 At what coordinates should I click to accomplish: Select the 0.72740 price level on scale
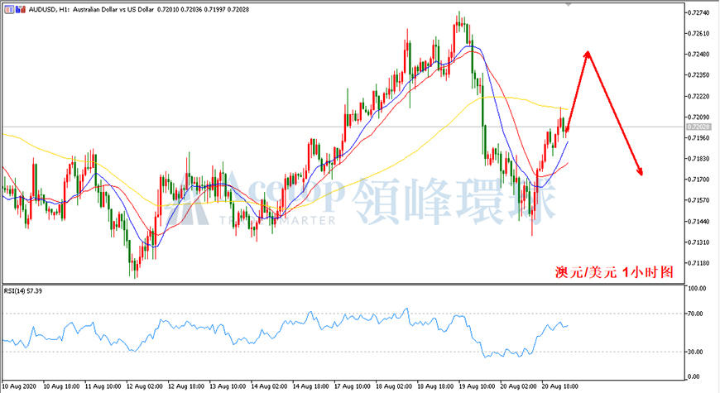[698, 12]
